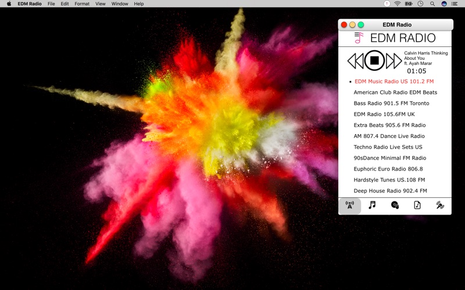This screenshot has width=465, height=290.
Task: Select Euphoric Euro Radio 806.8
Action: [388, 169]
